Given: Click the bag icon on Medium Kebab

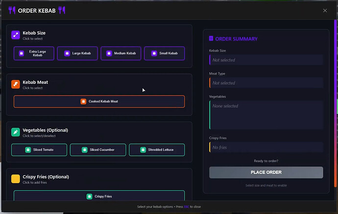Looking at the screenshot, I should point(109,53).
